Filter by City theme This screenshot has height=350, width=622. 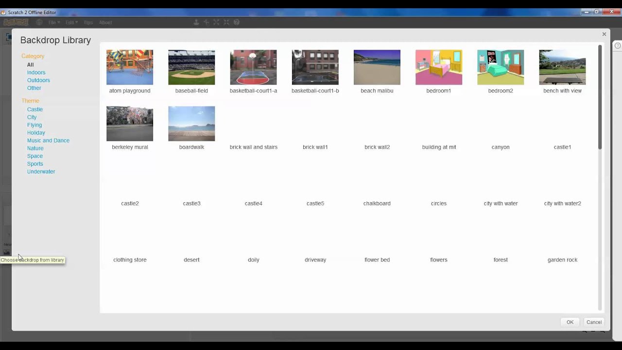click(x=32, y=117)
